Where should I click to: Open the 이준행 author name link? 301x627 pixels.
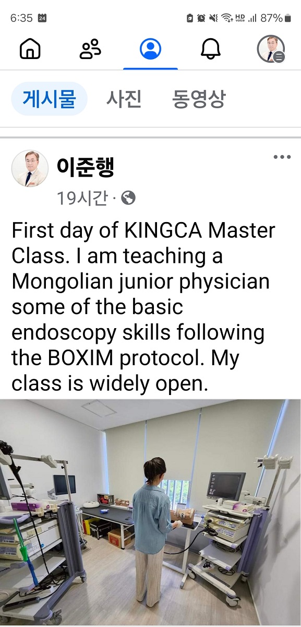[86, 167]
